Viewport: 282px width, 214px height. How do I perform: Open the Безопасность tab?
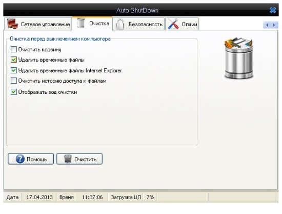[x=138, y=24]
